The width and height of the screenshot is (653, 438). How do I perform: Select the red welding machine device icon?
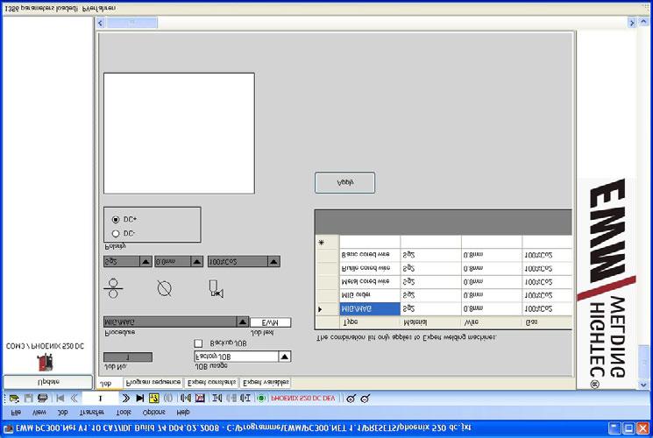(x=45, y=362)
